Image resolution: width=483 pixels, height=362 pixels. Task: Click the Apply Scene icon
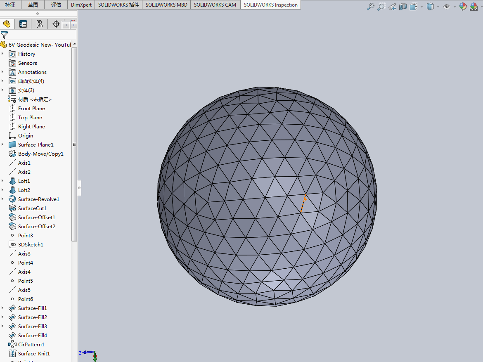pyautogui.click(x=474, y=7)
